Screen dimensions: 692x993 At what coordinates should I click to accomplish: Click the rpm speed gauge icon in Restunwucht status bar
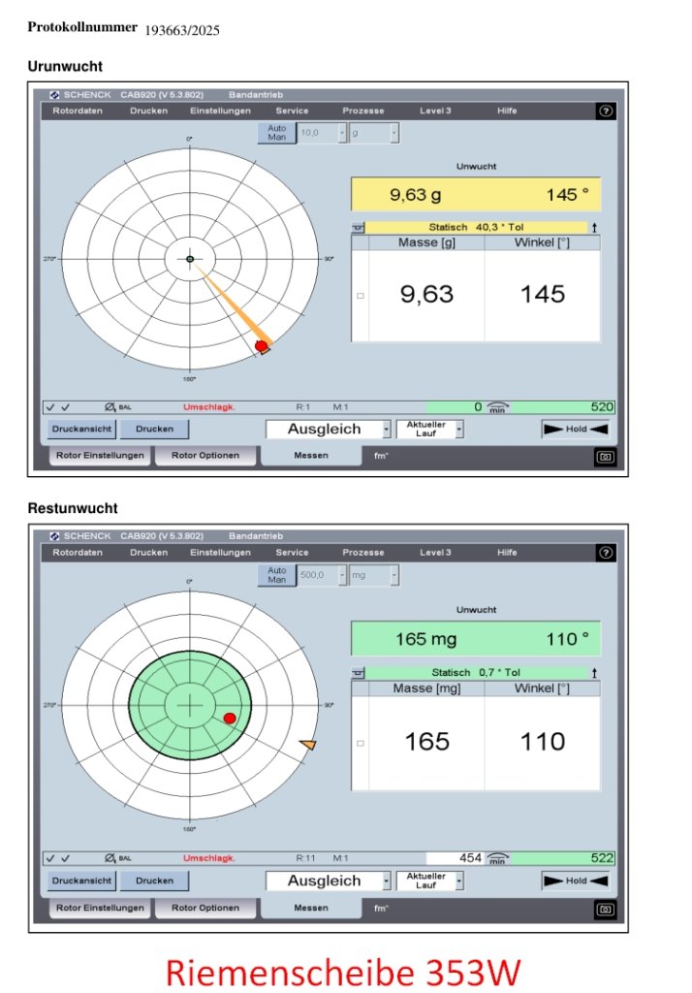tap(498, 858)
